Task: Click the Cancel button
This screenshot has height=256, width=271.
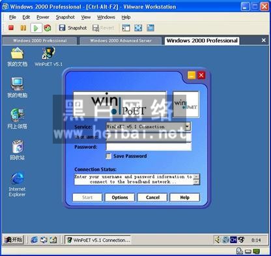Action: 152,197
